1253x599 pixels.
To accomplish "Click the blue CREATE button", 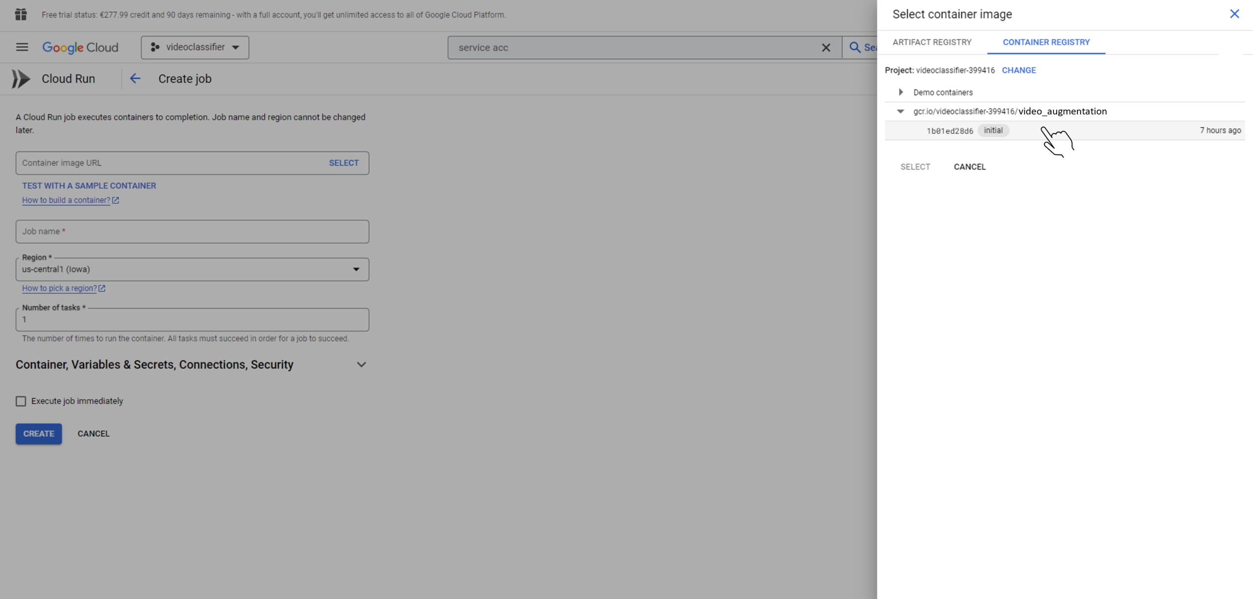I will [x=39, y=434].
